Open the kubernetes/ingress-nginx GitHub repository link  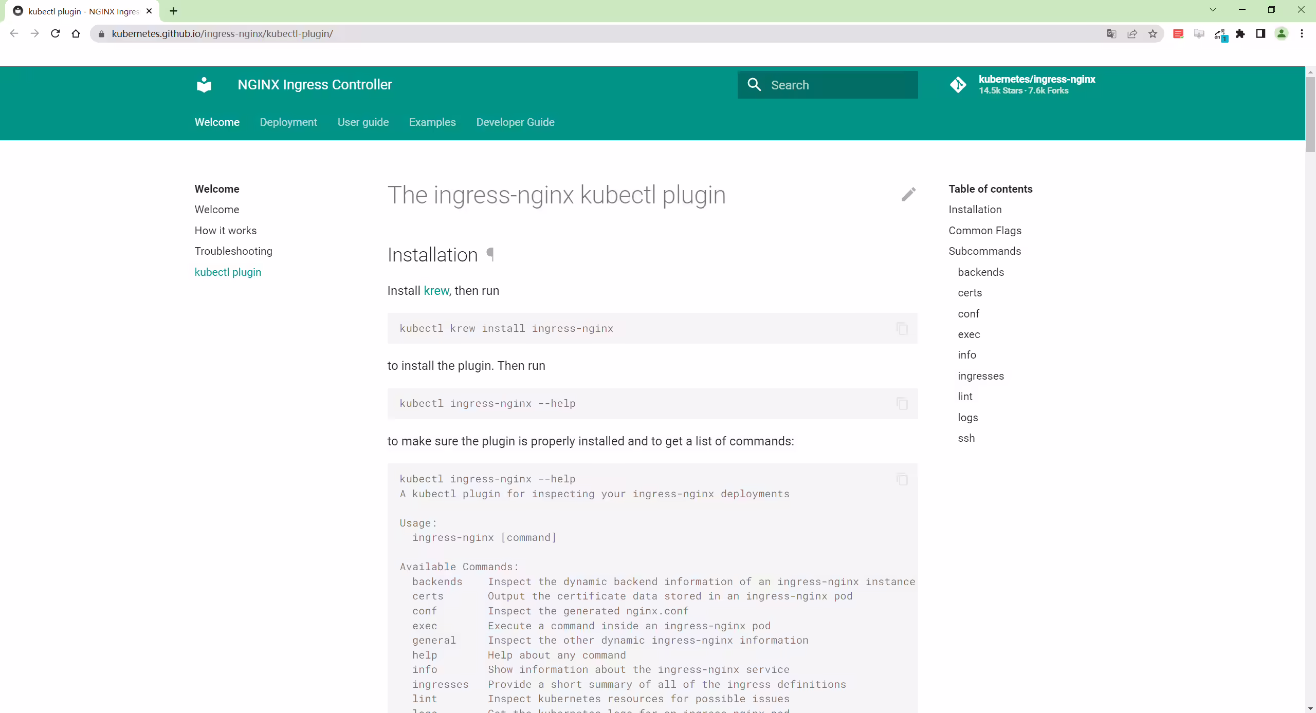pyautogui.click(x=1023, y=85)
